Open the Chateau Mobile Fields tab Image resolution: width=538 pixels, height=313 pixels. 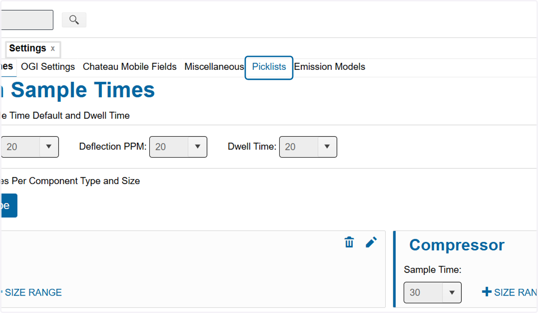(130, 67)
